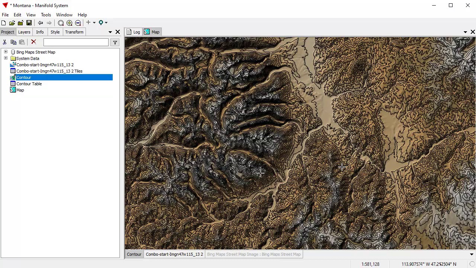
Task: Click the Contour layer tab below the map
Action: click(134, 254)
